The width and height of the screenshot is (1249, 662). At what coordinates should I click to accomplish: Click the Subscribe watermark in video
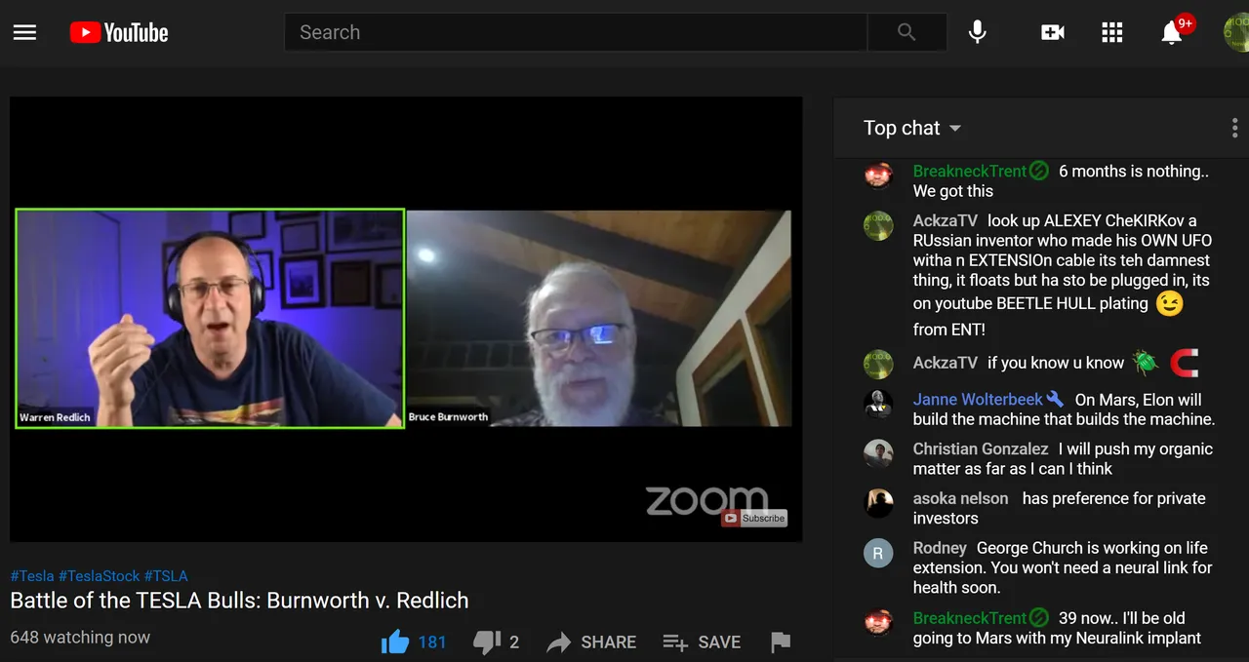click(x=754, y=518)
